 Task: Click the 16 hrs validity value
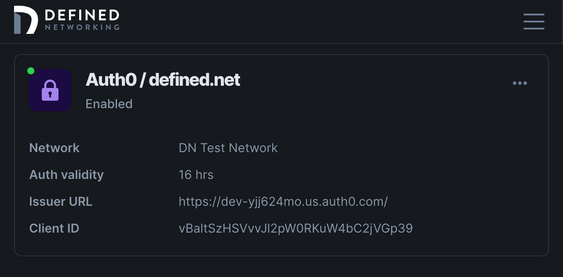(196, 175)
